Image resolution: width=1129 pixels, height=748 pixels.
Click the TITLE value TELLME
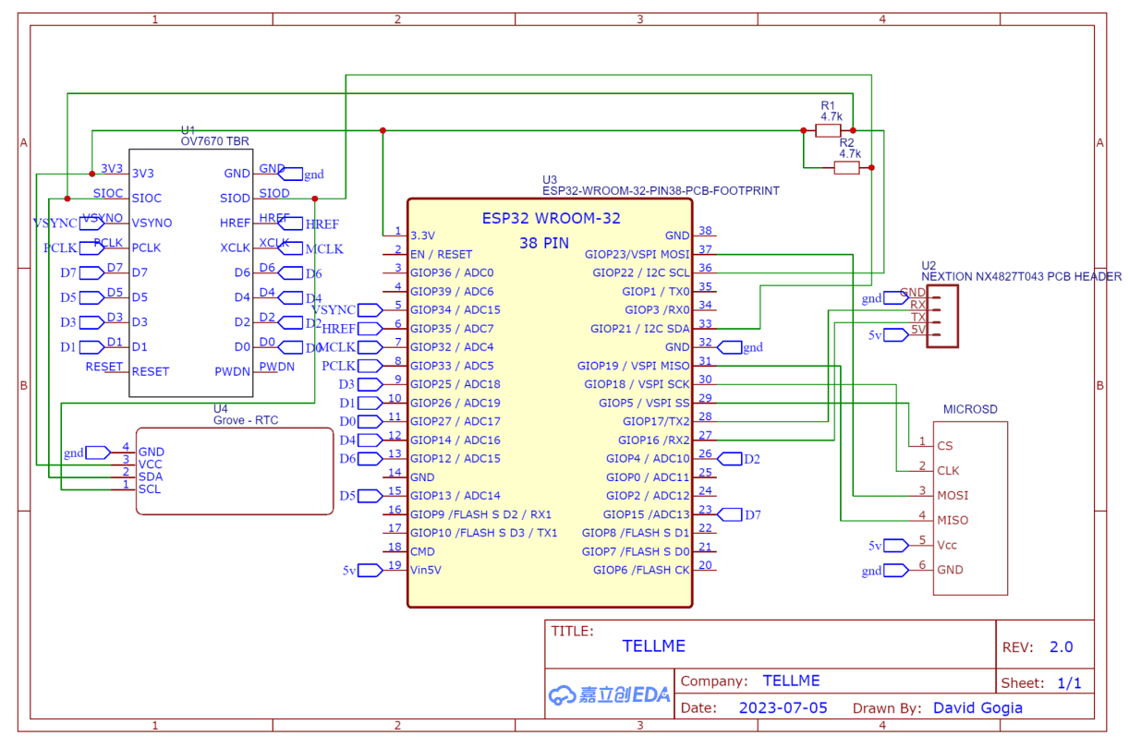[654, 646]
